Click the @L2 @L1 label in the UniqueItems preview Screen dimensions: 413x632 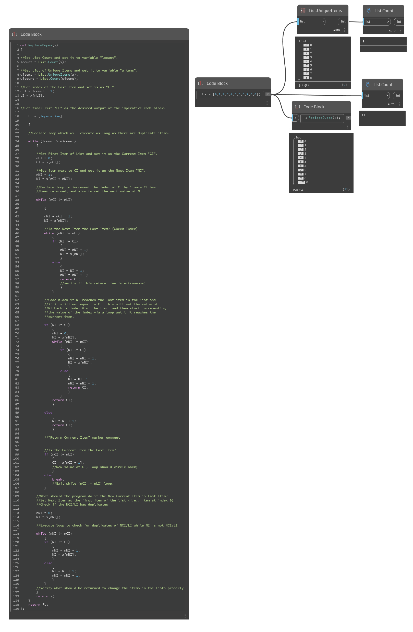coord(304,85)
